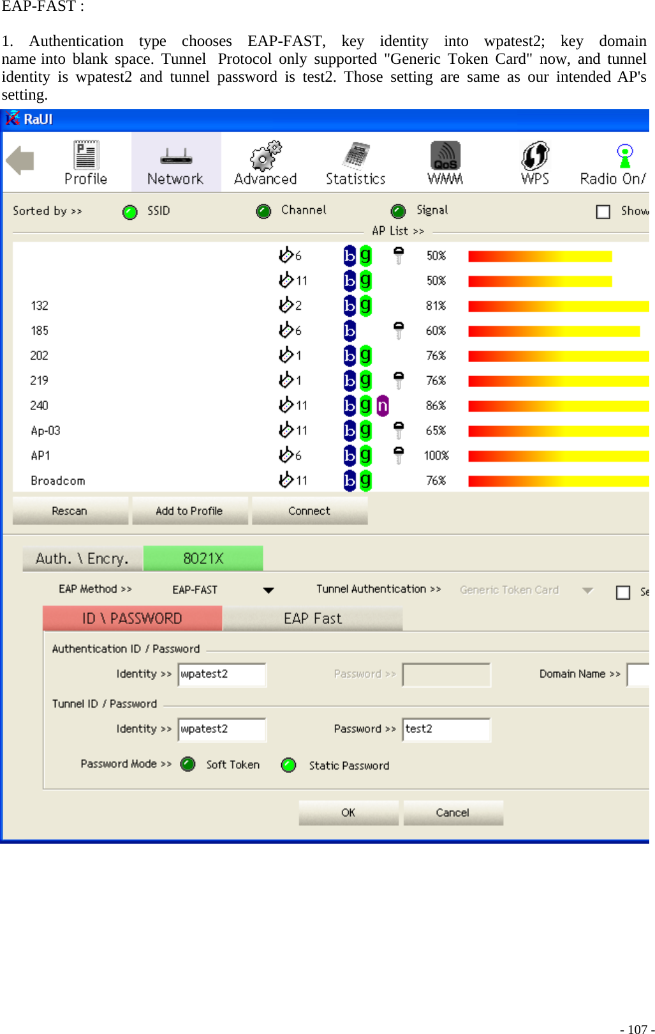Click the key icon on row 219
Image resolution: width=655 pixels, height=1034 pixels.
coord(399,380)
